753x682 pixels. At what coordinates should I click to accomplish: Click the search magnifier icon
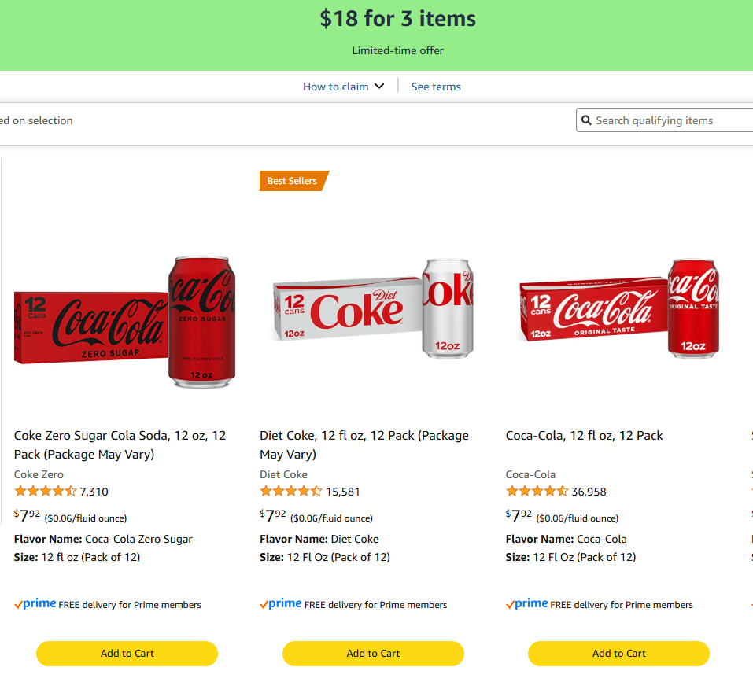(x=587, y=120)
